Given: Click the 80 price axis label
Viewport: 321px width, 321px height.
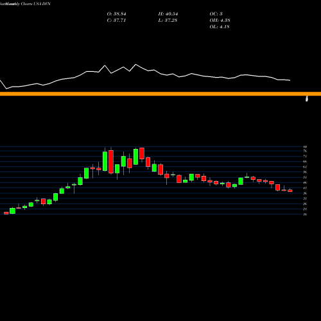Looking at the screenshot, I should pos(305,147).
